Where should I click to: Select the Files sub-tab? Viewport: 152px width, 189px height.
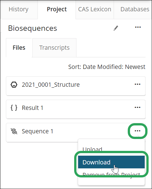[x=19, y=48]
